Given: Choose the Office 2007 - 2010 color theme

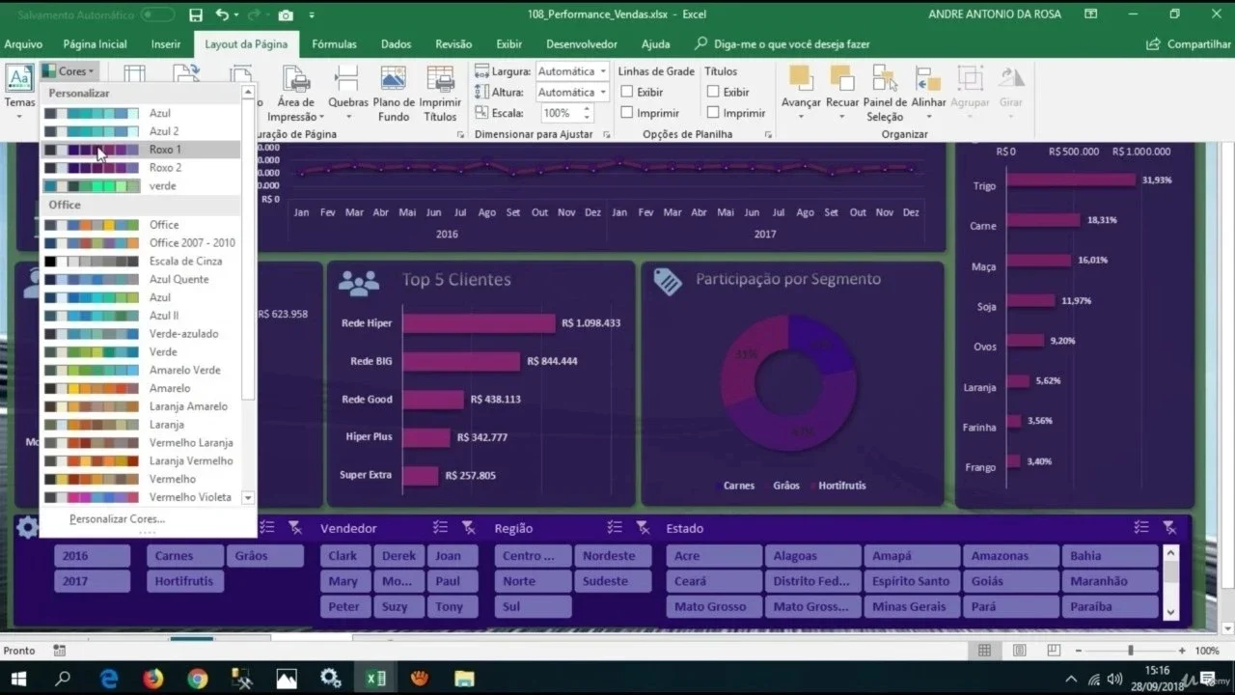Looking at the screenshot, I should 140,243.
